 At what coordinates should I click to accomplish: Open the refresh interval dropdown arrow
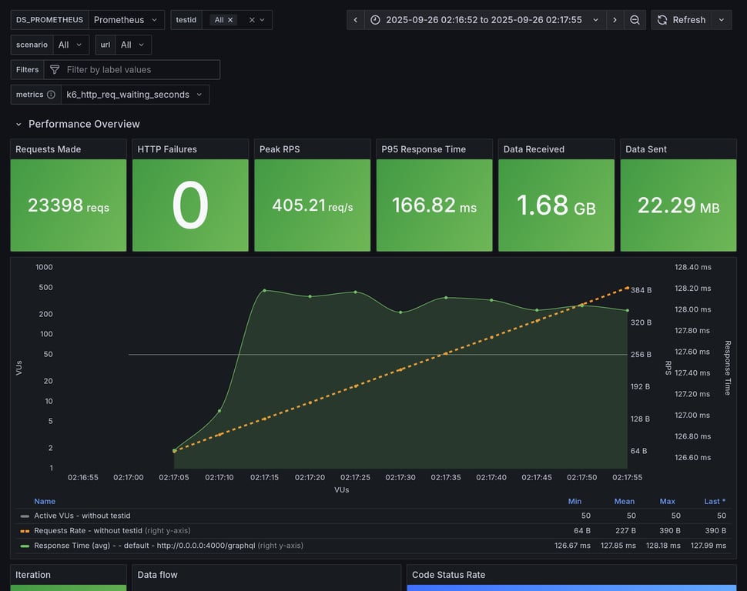coord(722,20)
